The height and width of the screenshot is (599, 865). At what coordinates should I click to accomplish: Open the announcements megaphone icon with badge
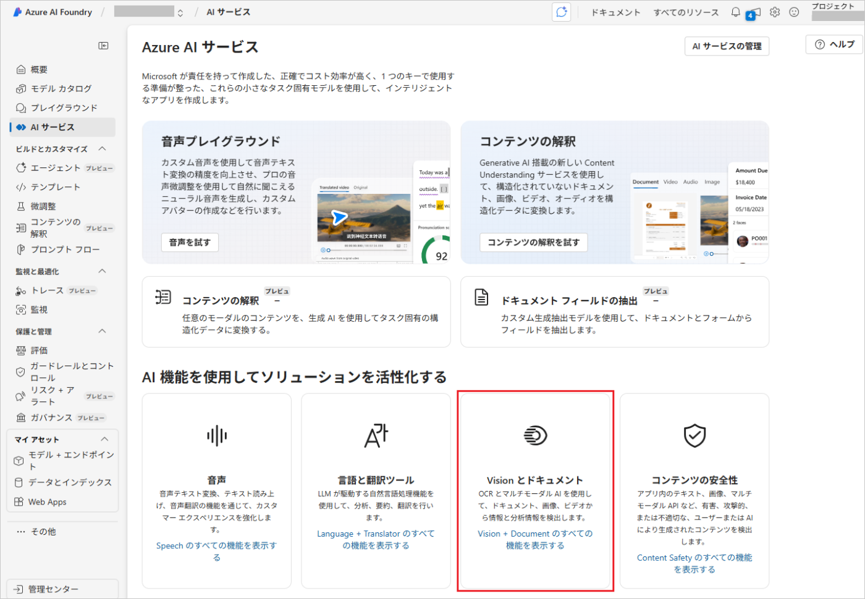(x=754, y=13)
